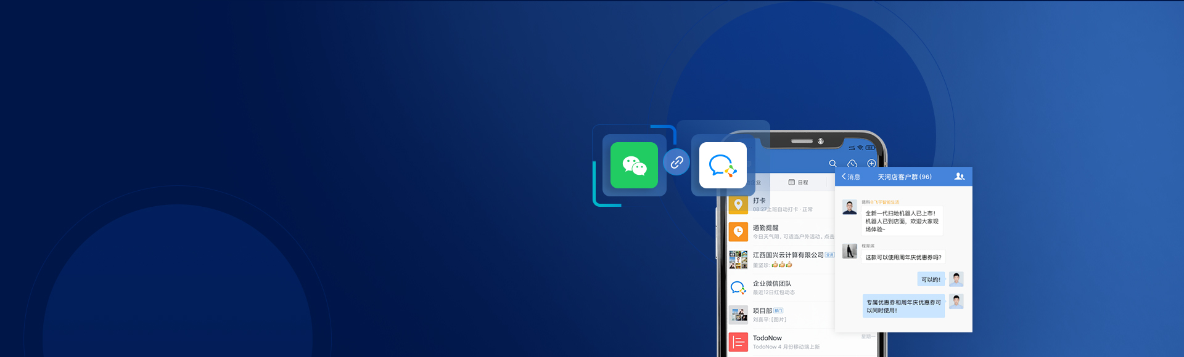Open the 通勤提醒 list entry
This screenshot has width=1184, height=357.
pyautogui.click(x=781, y=232)
